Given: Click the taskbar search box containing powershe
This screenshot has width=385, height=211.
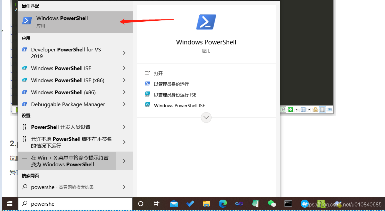Looking at the screenshot, I should click(x=75, y=204).
